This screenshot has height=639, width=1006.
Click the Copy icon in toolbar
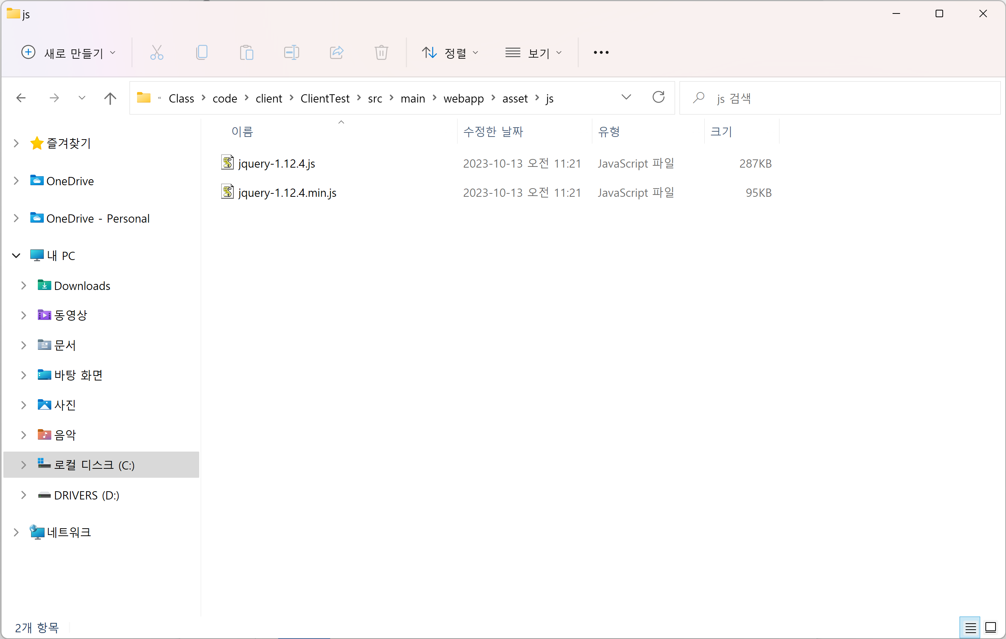[x=202, y=53]
